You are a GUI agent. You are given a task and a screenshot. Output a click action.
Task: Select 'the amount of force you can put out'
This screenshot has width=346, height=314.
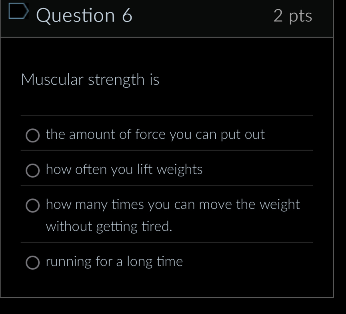pos(155,135)
